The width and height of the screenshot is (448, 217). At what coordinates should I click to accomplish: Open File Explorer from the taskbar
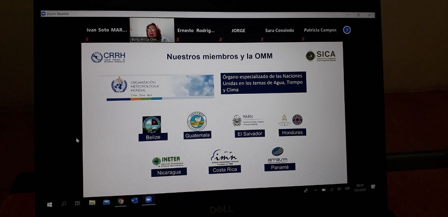coord(92,202)
